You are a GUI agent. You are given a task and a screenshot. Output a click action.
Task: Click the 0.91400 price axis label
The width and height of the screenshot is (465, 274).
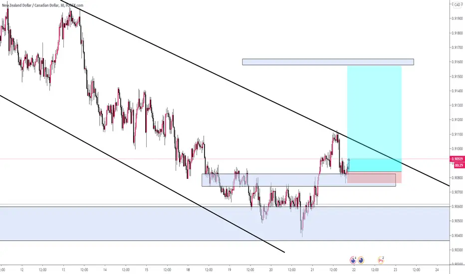[x=457, y=91]
